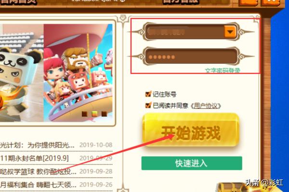Image resolution: width=289 pixels, height=192 pixels.
Task: Click the green 快速进入 button
Action: pos(192,163)
